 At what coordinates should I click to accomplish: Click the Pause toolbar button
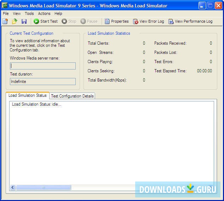click(89, 21)
